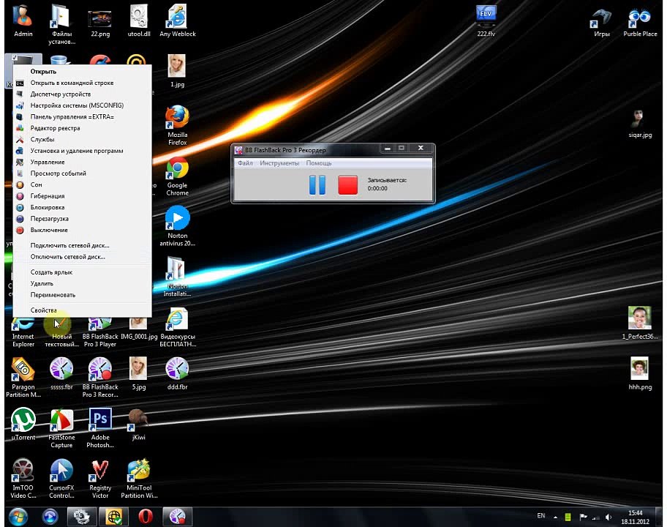This screenshot has height=527, width=667.
Task: Select the utool.dll desktop file
Action: tap(139, 20)
